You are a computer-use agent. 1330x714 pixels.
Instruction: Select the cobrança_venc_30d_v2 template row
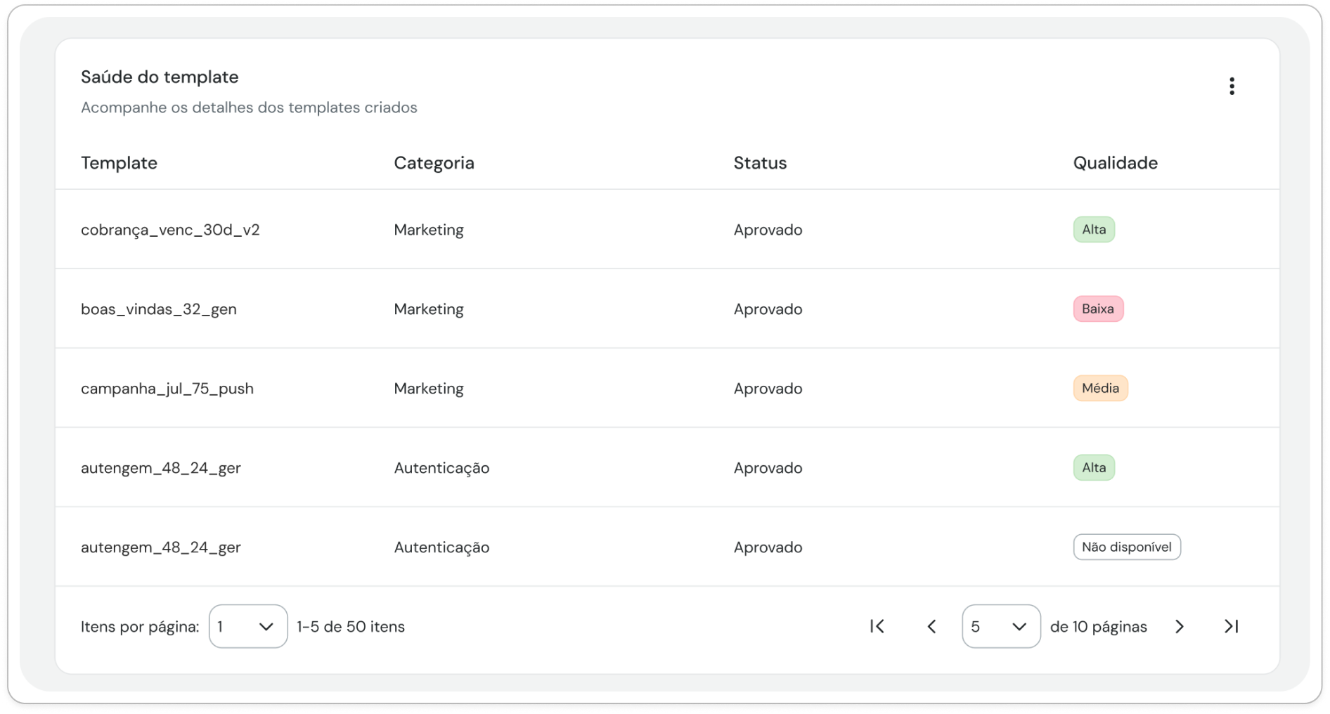[x=667, y=229]
